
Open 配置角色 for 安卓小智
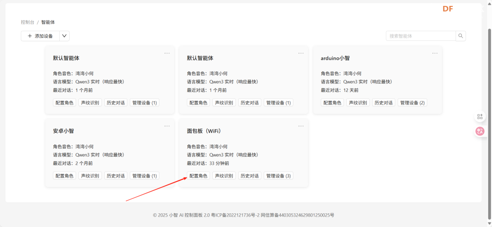click(64, 176)
